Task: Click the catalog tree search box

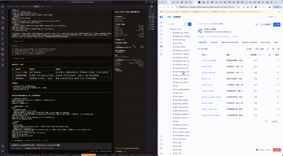Action: (175, 24)
